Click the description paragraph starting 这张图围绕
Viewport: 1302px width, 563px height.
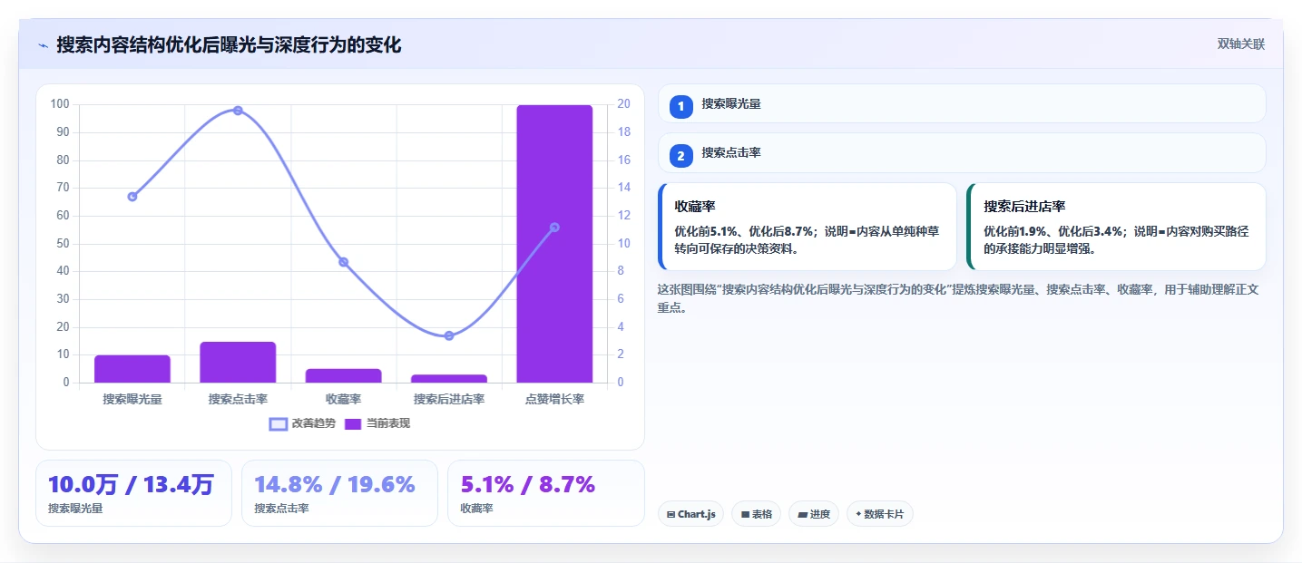pos(958,298)
